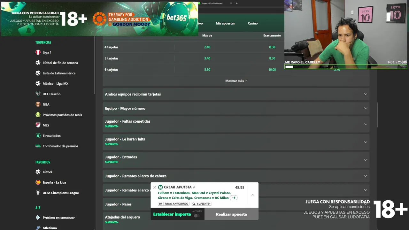Click the sidebar vertical scrollbar
The height and width of the screenshot is (230, 409).
pyautogui.click(x=95, y=65)
